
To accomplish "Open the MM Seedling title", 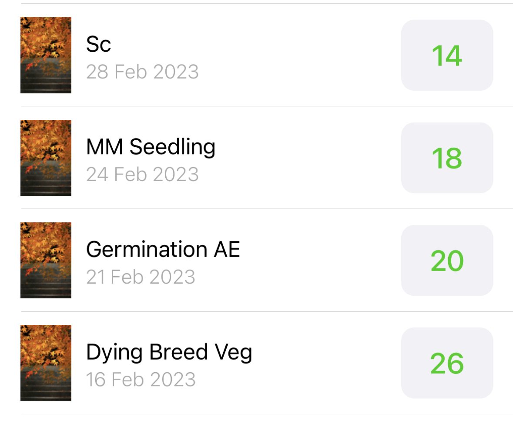I will tap(151, 147).
